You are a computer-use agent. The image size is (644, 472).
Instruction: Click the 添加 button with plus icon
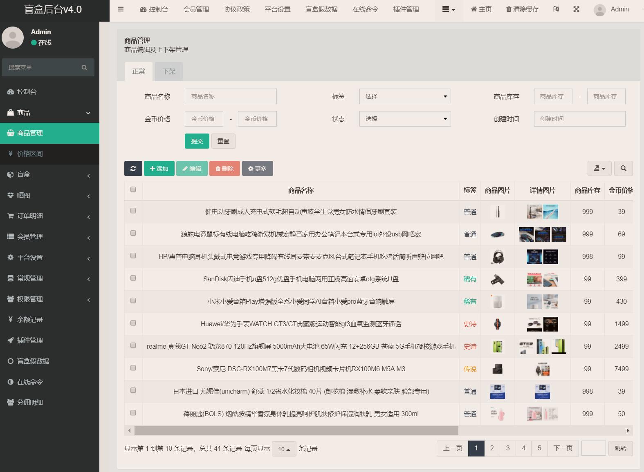tap(159, 168)
